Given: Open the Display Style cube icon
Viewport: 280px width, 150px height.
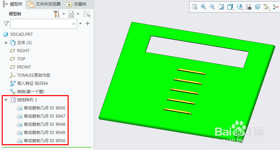Looking at the screenshot, I should click(230, 7).
